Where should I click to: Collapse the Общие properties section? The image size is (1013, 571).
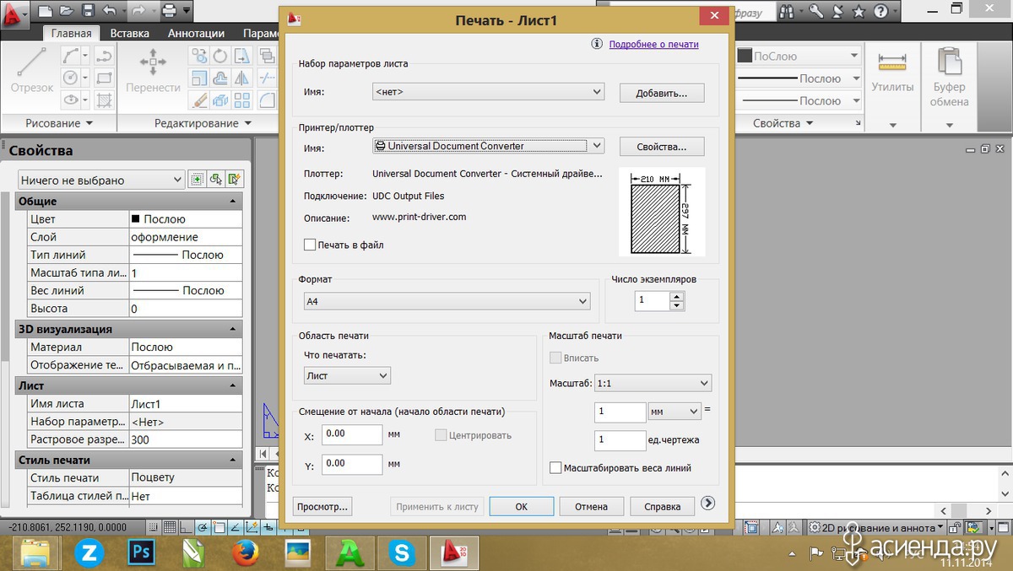[232, 202]
